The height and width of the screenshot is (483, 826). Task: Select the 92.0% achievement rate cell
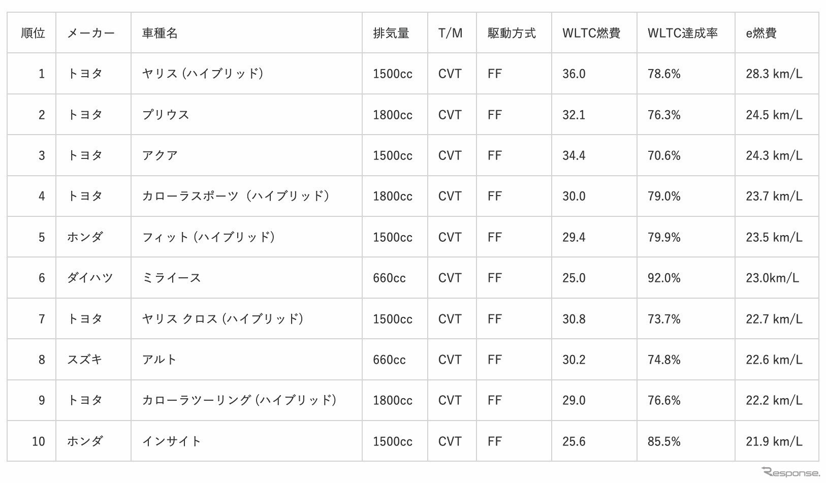(x=663, y=278)
